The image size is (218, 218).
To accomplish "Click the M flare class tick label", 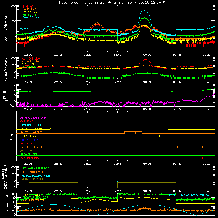I will point(14,85).
